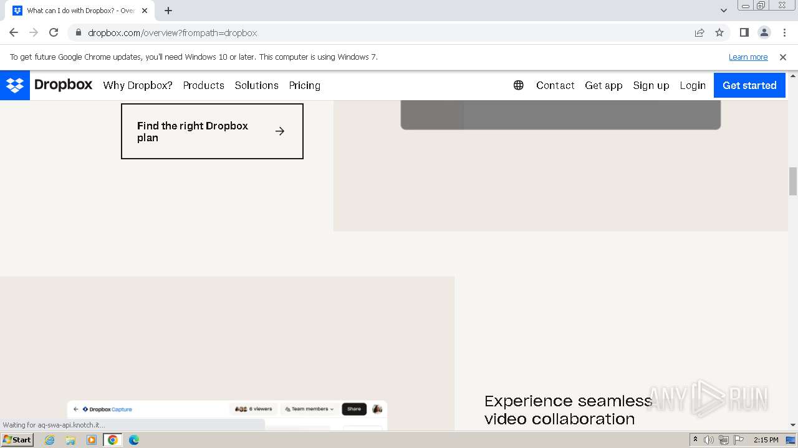
Task: Reload the page
Action: (x=54, y=32)
